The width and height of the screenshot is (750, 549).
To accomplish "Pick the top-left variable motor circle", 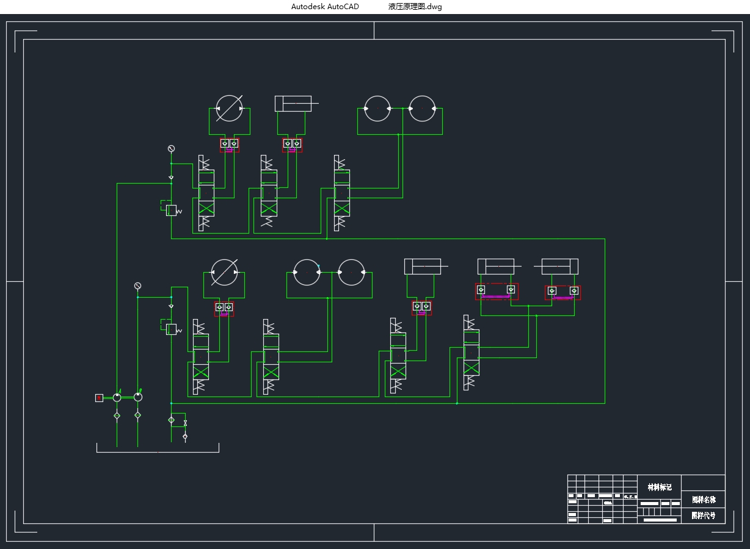I will (229, 109).
